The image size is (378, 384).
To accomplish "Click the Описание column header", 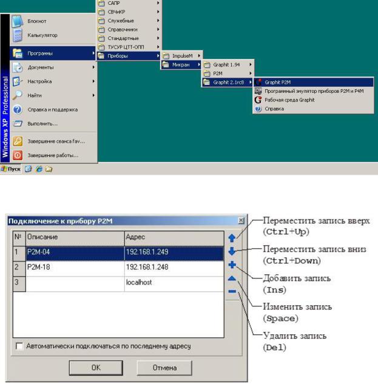I will (x=75, y=238).
